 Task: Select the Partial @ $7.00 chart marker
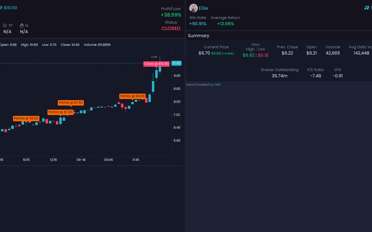pos(60,112)
